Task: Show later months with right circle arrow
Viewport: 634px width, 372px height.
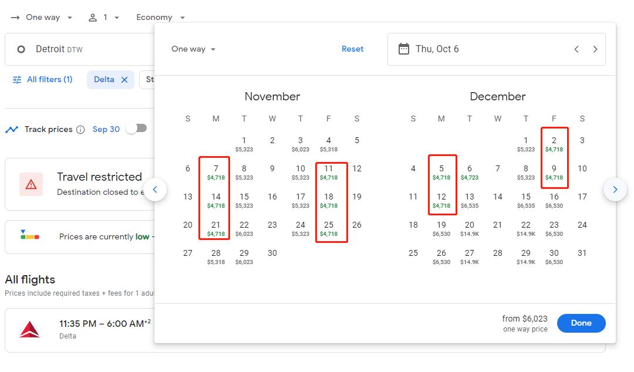Action: point(615,190)
